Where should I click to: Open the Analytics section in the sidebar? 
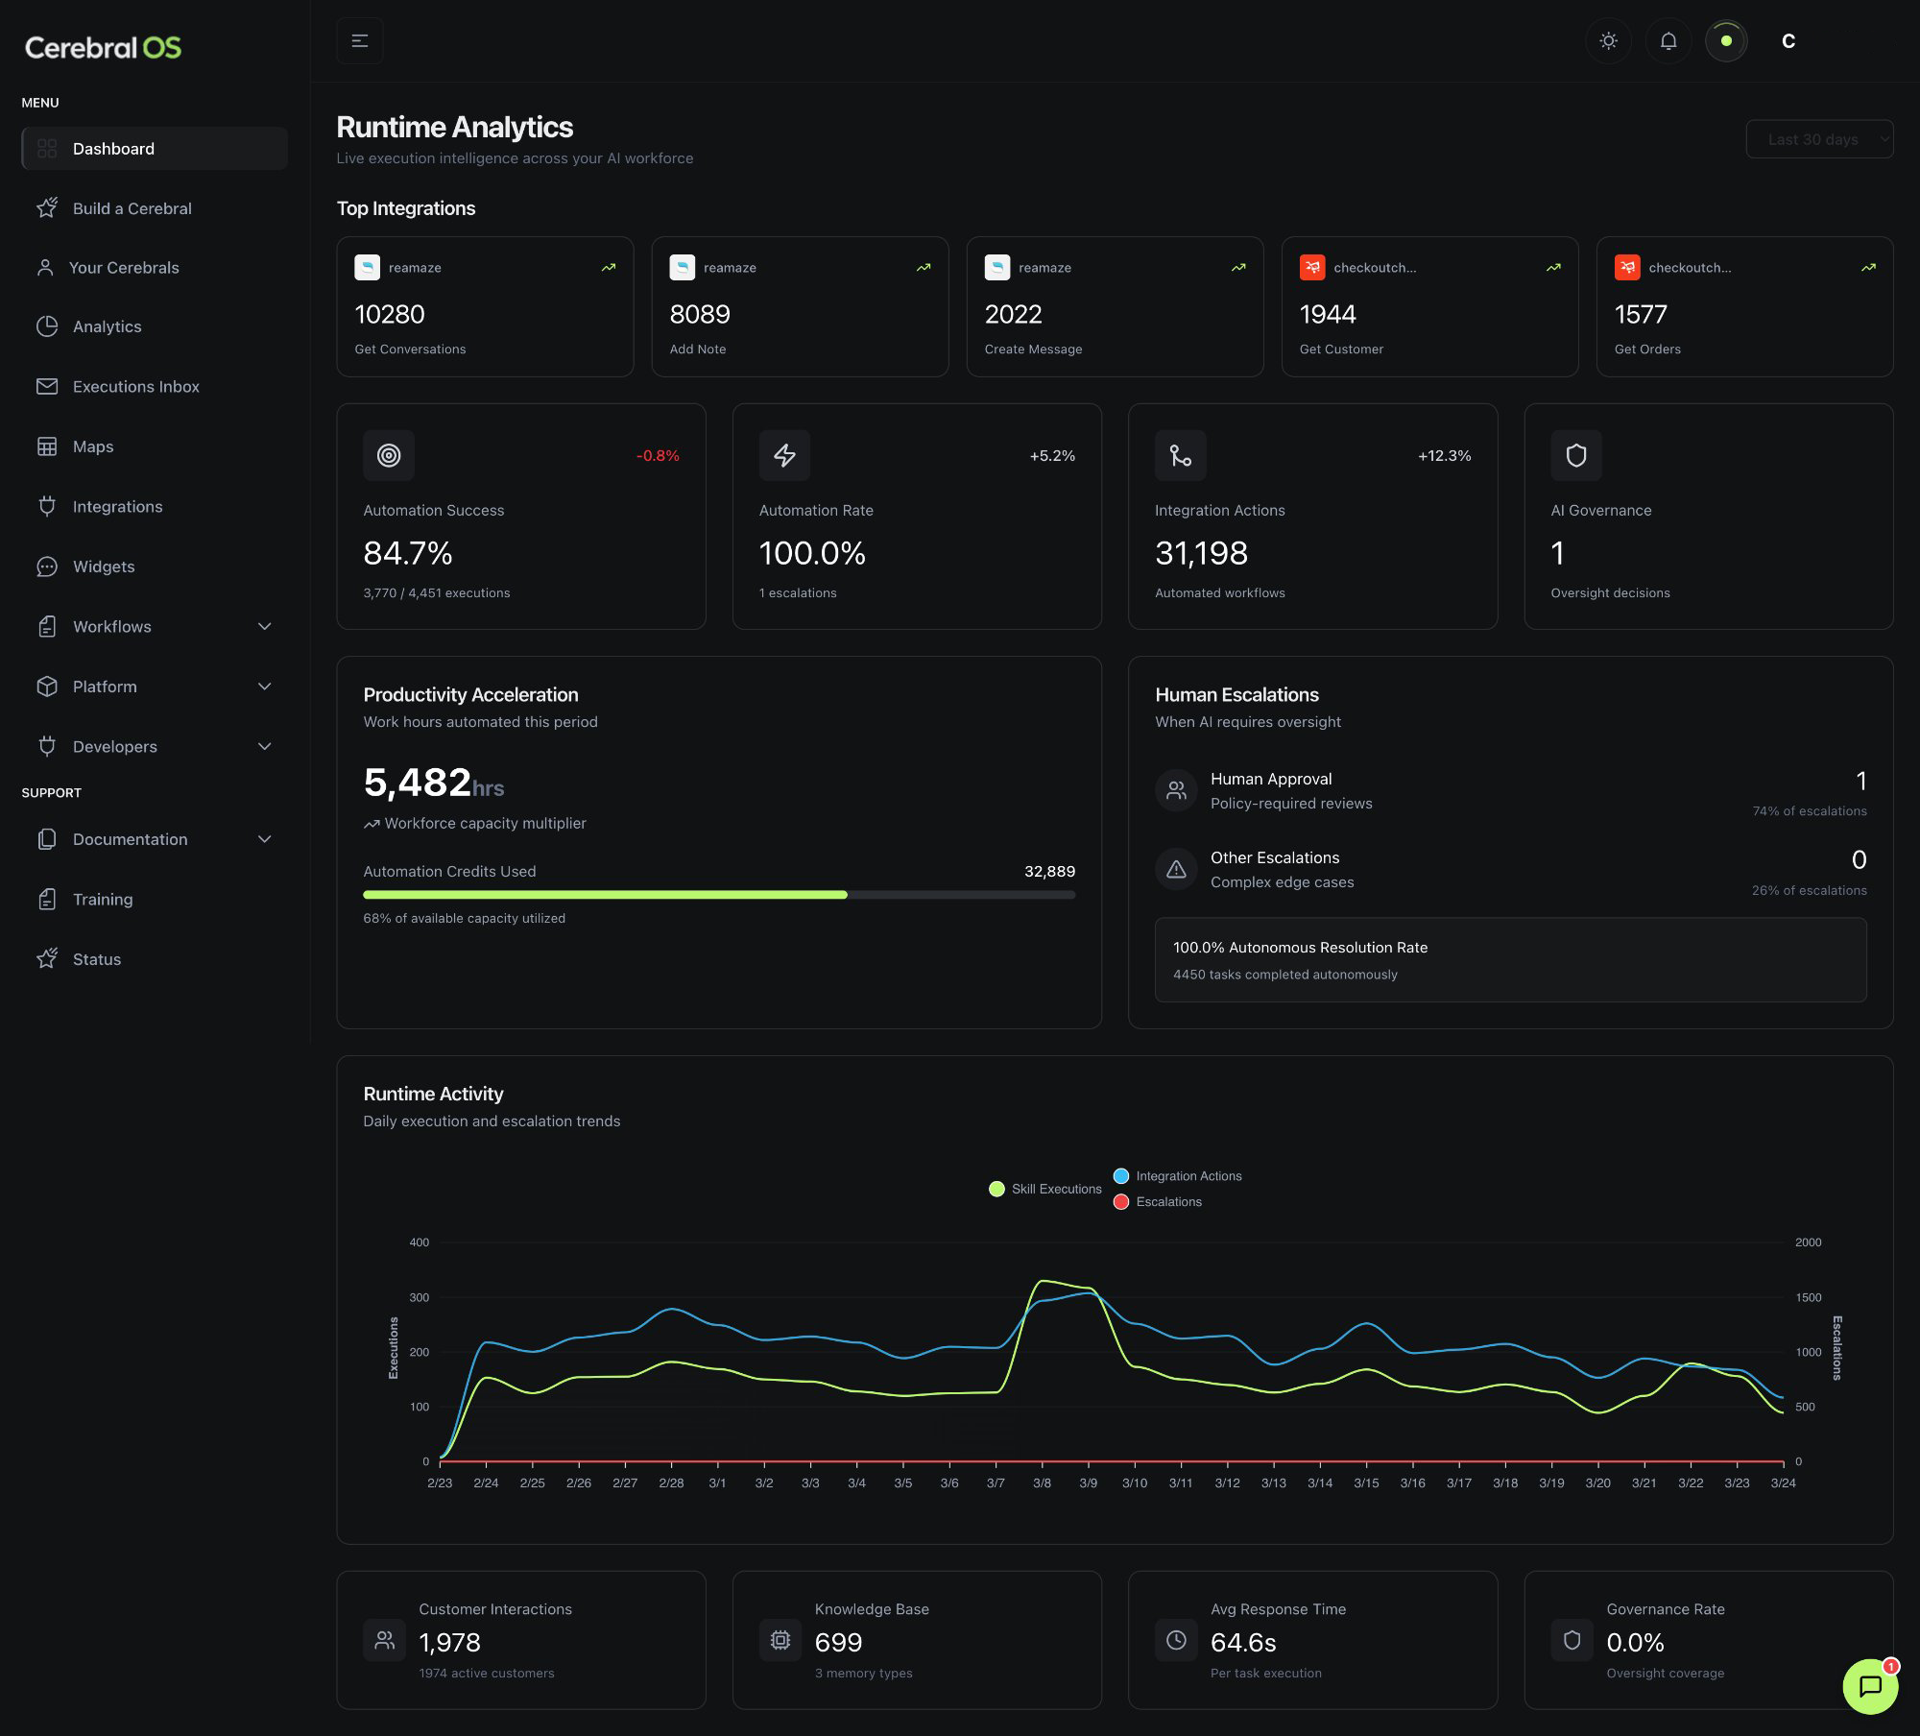click(x=108, y=326)
